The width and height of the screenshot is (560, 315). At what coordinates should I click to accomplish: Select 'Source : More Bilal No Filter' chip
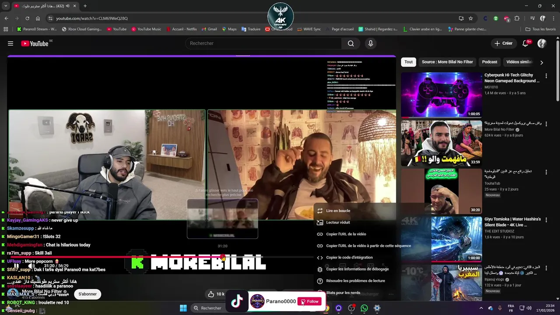tap(447, 62)
